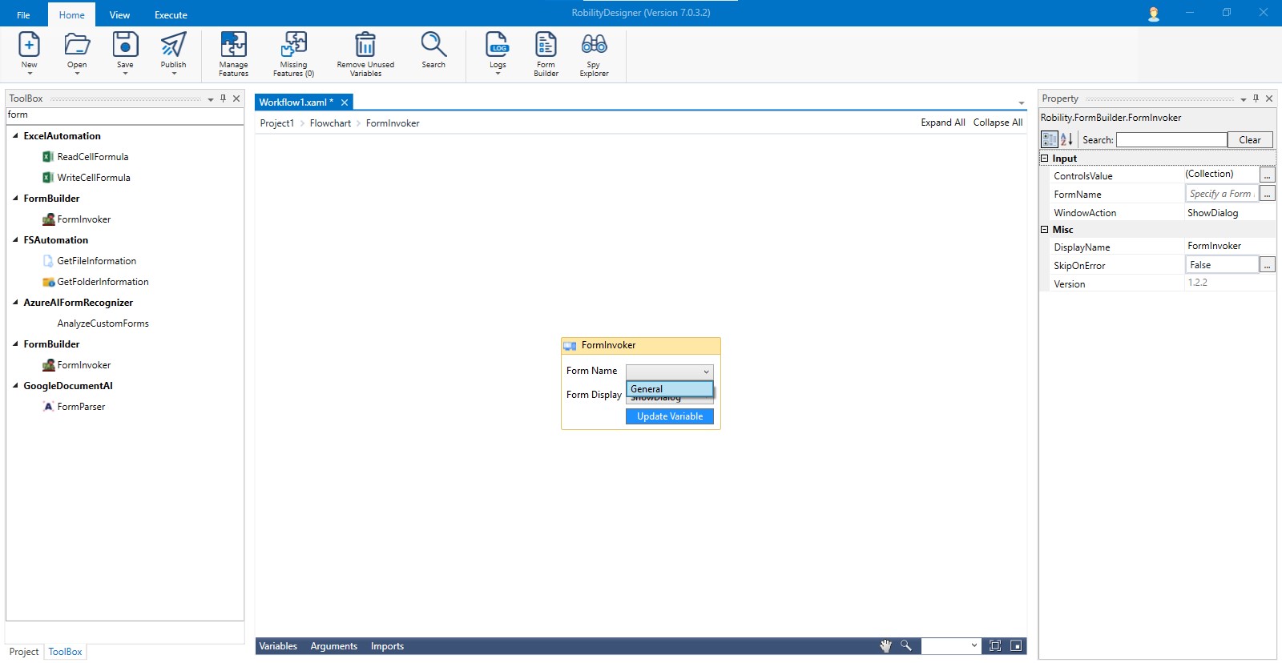This screenshot has width=1282, height=663.
Task: Switch to the Execute ribbon tab
Action: (x=171, y=15)
